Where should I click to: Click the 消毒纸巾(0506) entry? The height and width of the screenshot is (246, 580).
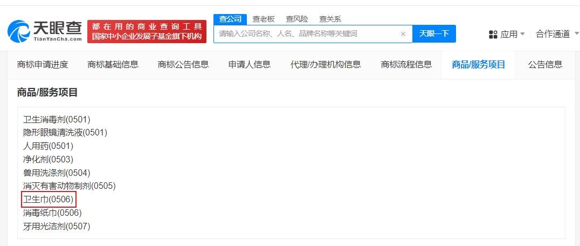52,213
